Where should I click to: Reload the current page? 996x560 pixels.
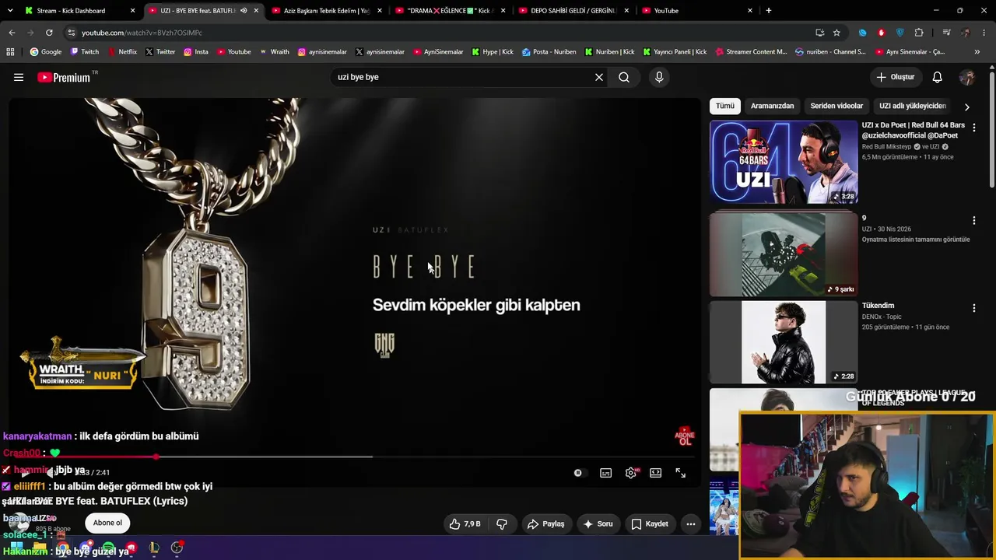click(x=49, y=33)
